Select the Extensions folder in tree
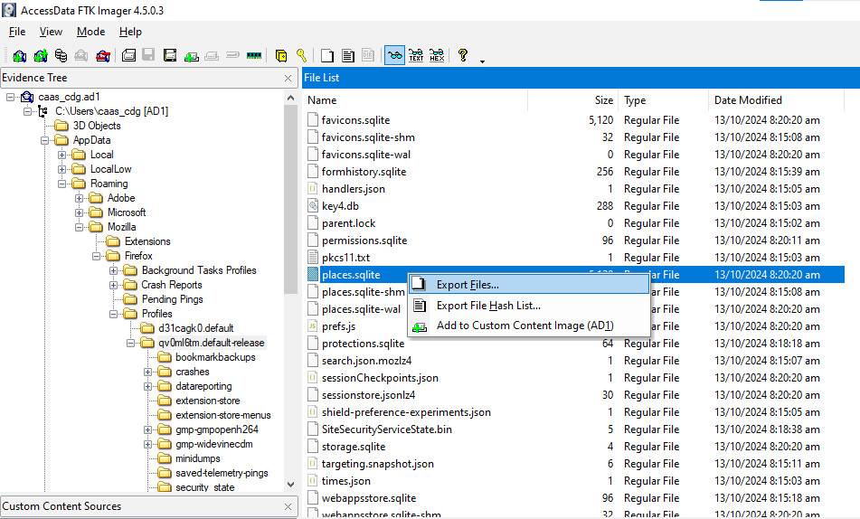 (147, 241)
